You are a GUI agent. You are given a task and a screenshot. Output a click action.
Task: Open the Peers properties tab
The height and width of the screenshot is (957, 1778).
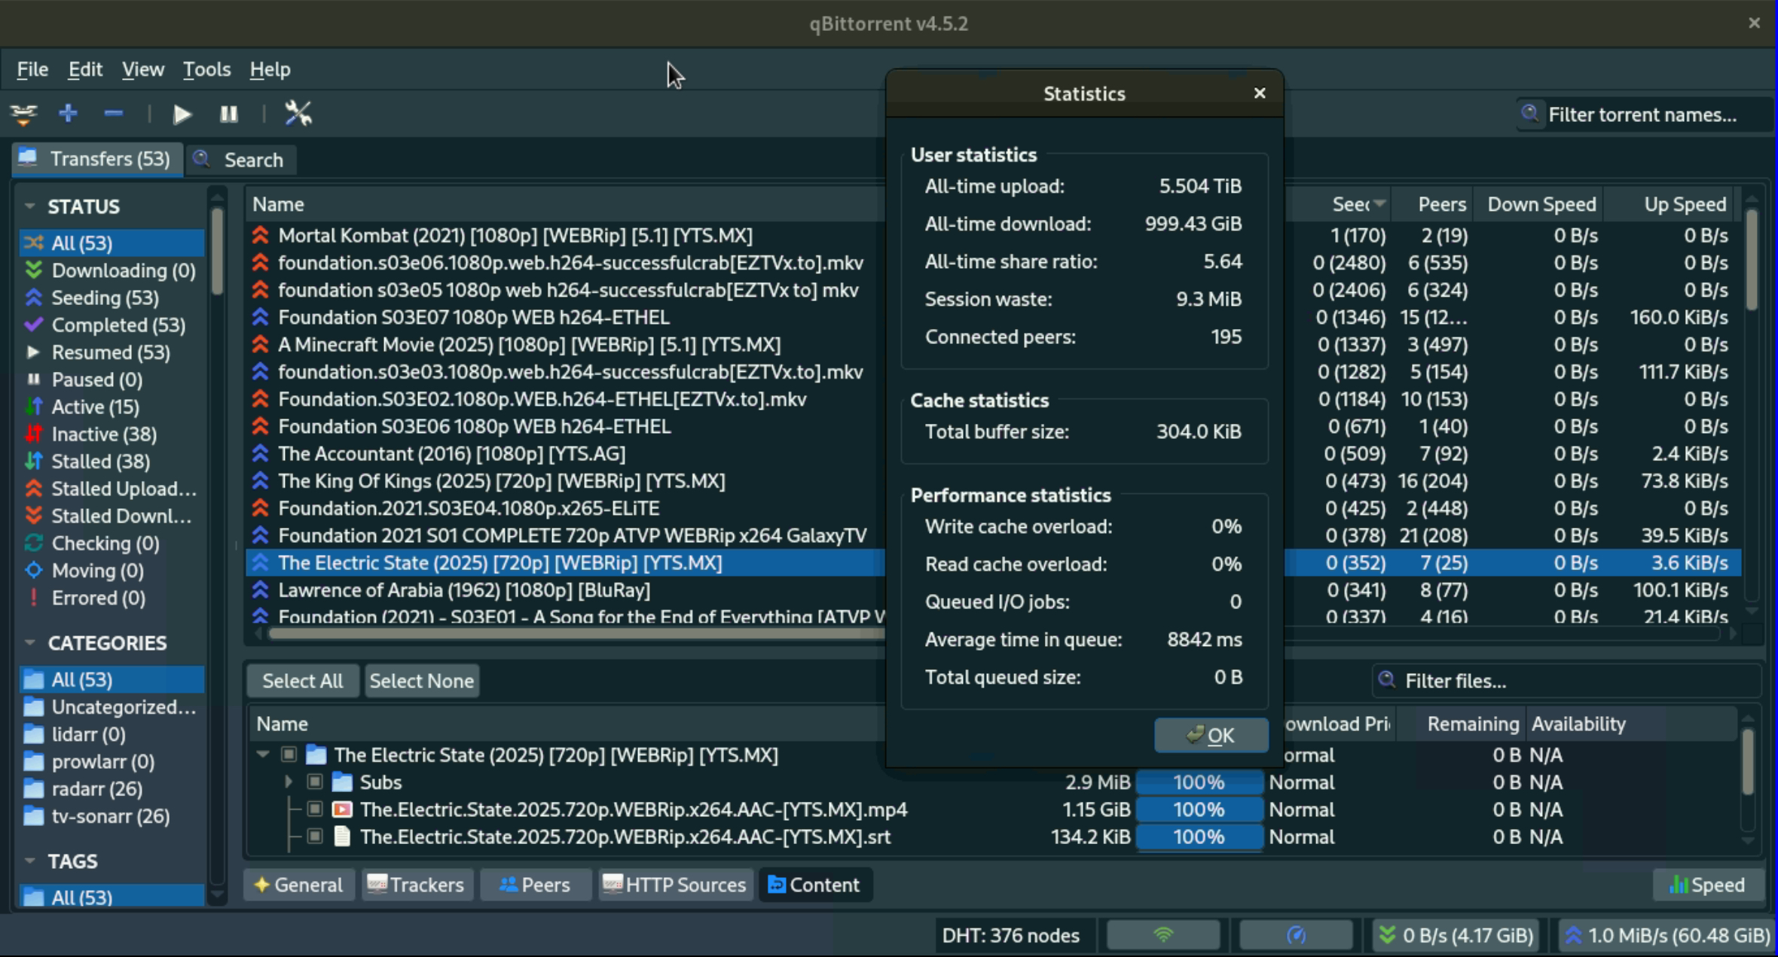pos(536,885)
